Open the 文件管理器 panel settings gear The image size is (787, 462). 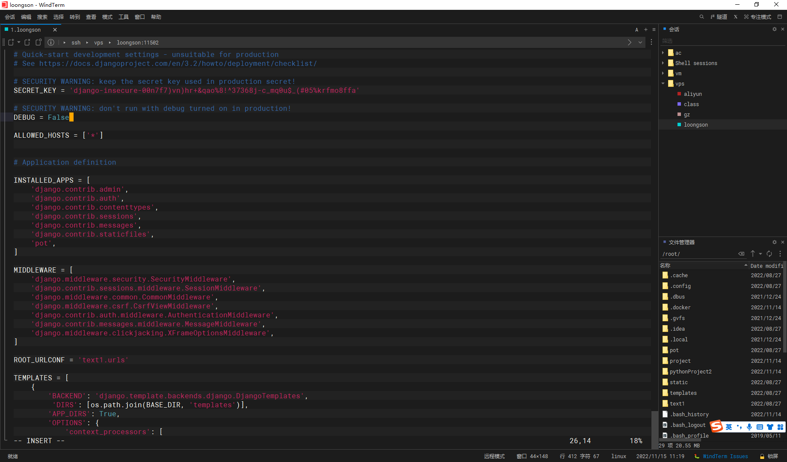[x=775, y=243]
